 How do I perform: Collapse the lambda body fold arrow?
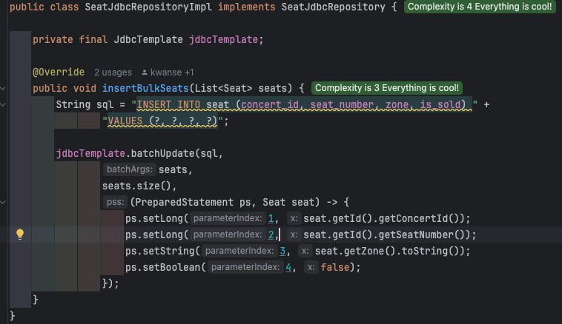point(3,203)
